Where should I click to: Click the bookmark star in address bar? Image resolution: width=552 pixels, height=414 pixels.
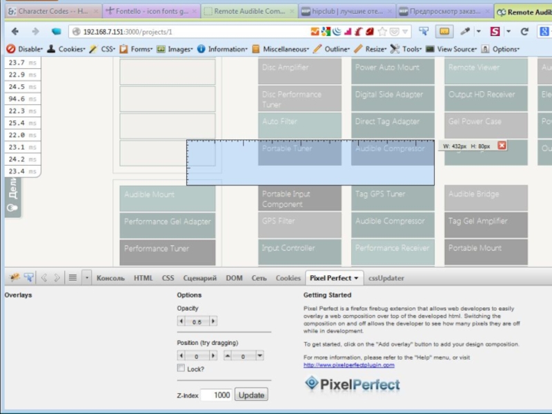[x=383, y=32]
